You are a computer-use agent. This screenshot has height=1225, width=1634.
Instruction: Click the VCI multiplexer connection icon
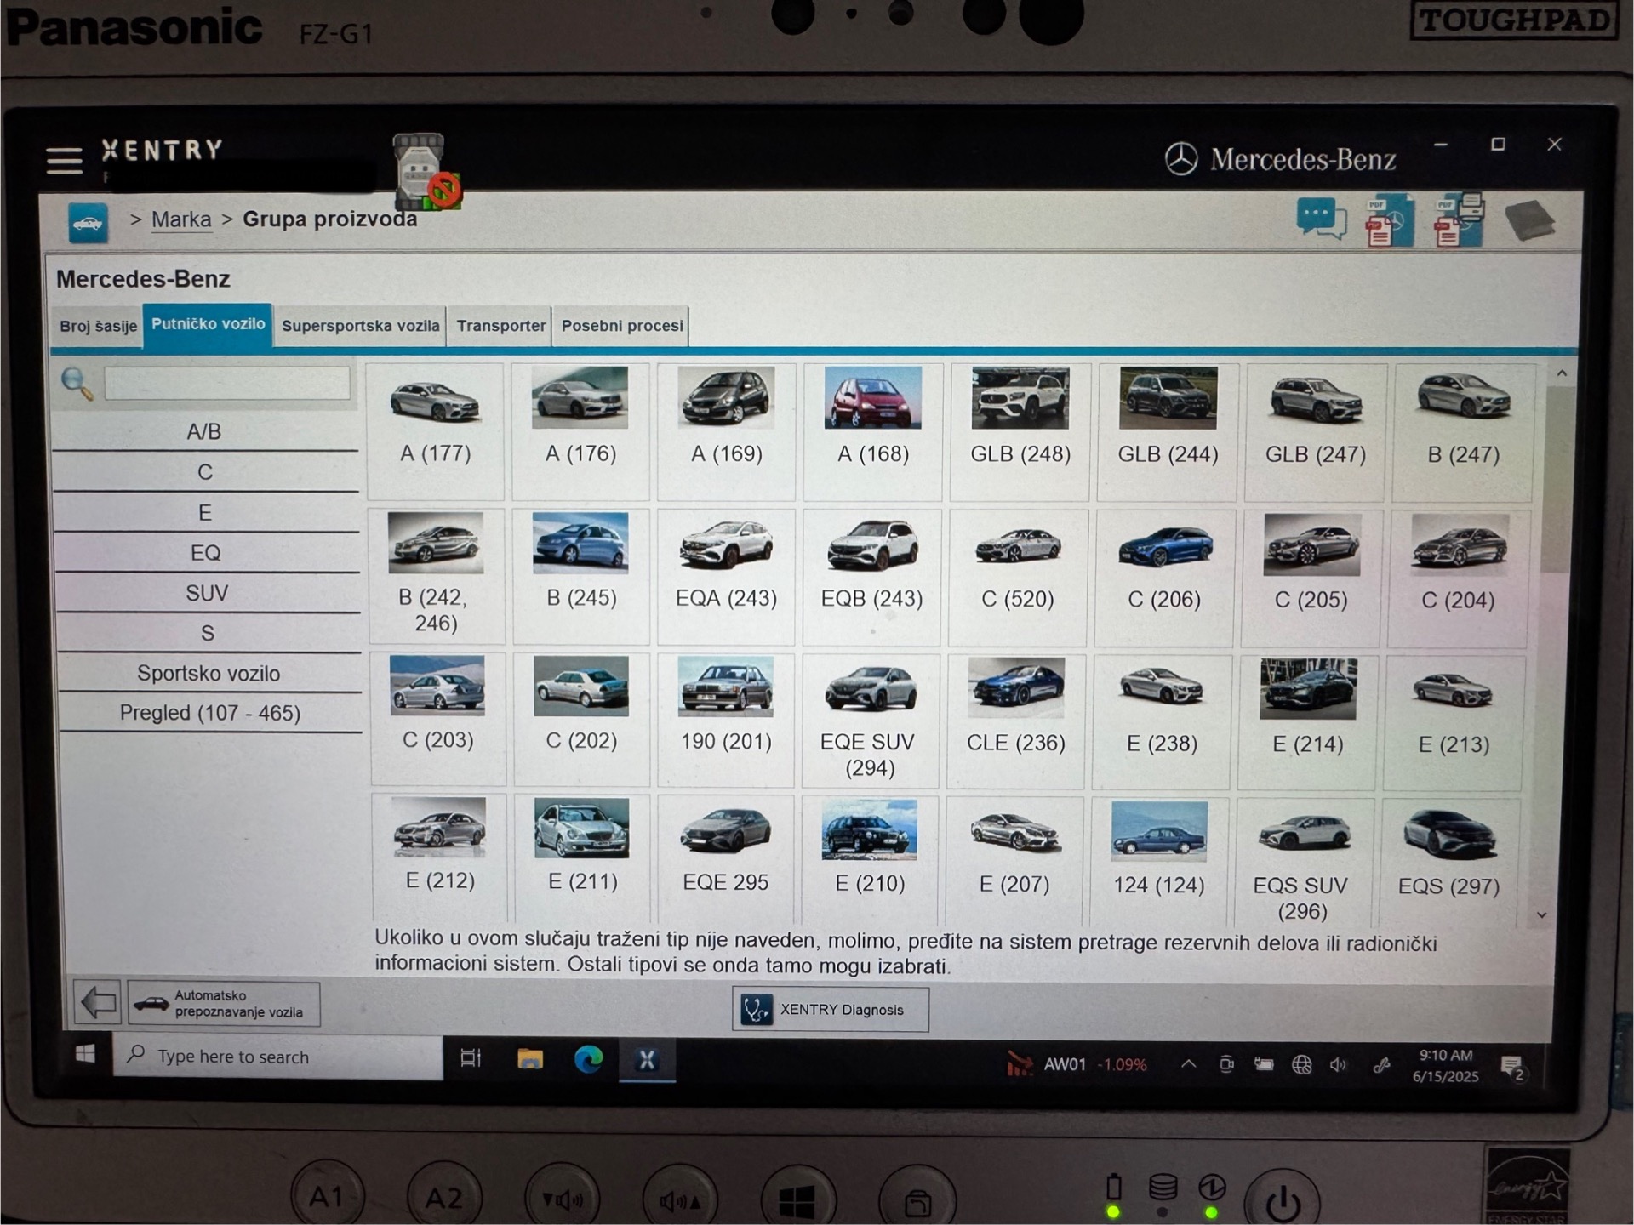pos(426,172)
